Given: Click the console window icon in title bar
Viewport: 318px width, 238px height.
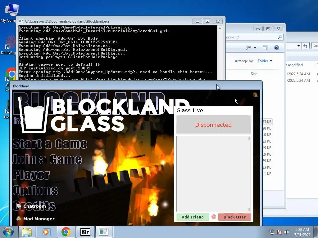Looking at the screenshot, I should [x=21, y=21].
